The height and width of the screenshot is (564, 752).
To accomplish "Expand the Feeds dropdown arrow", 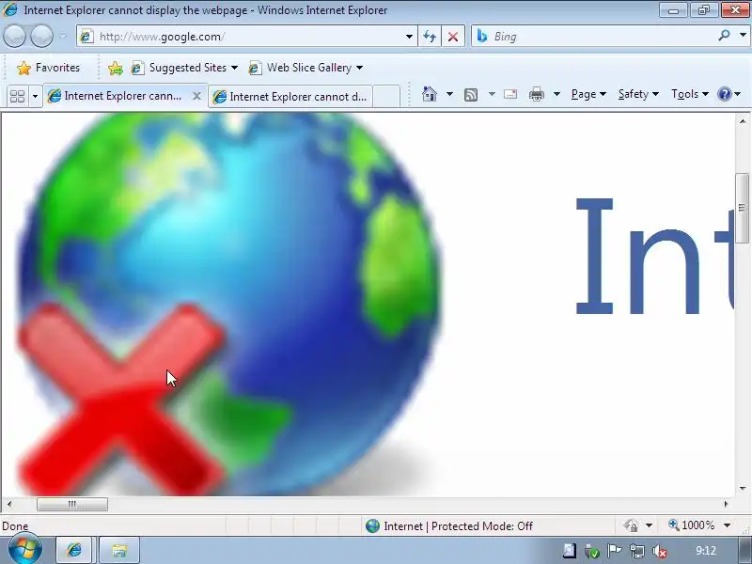I will [x=492, y=94].
